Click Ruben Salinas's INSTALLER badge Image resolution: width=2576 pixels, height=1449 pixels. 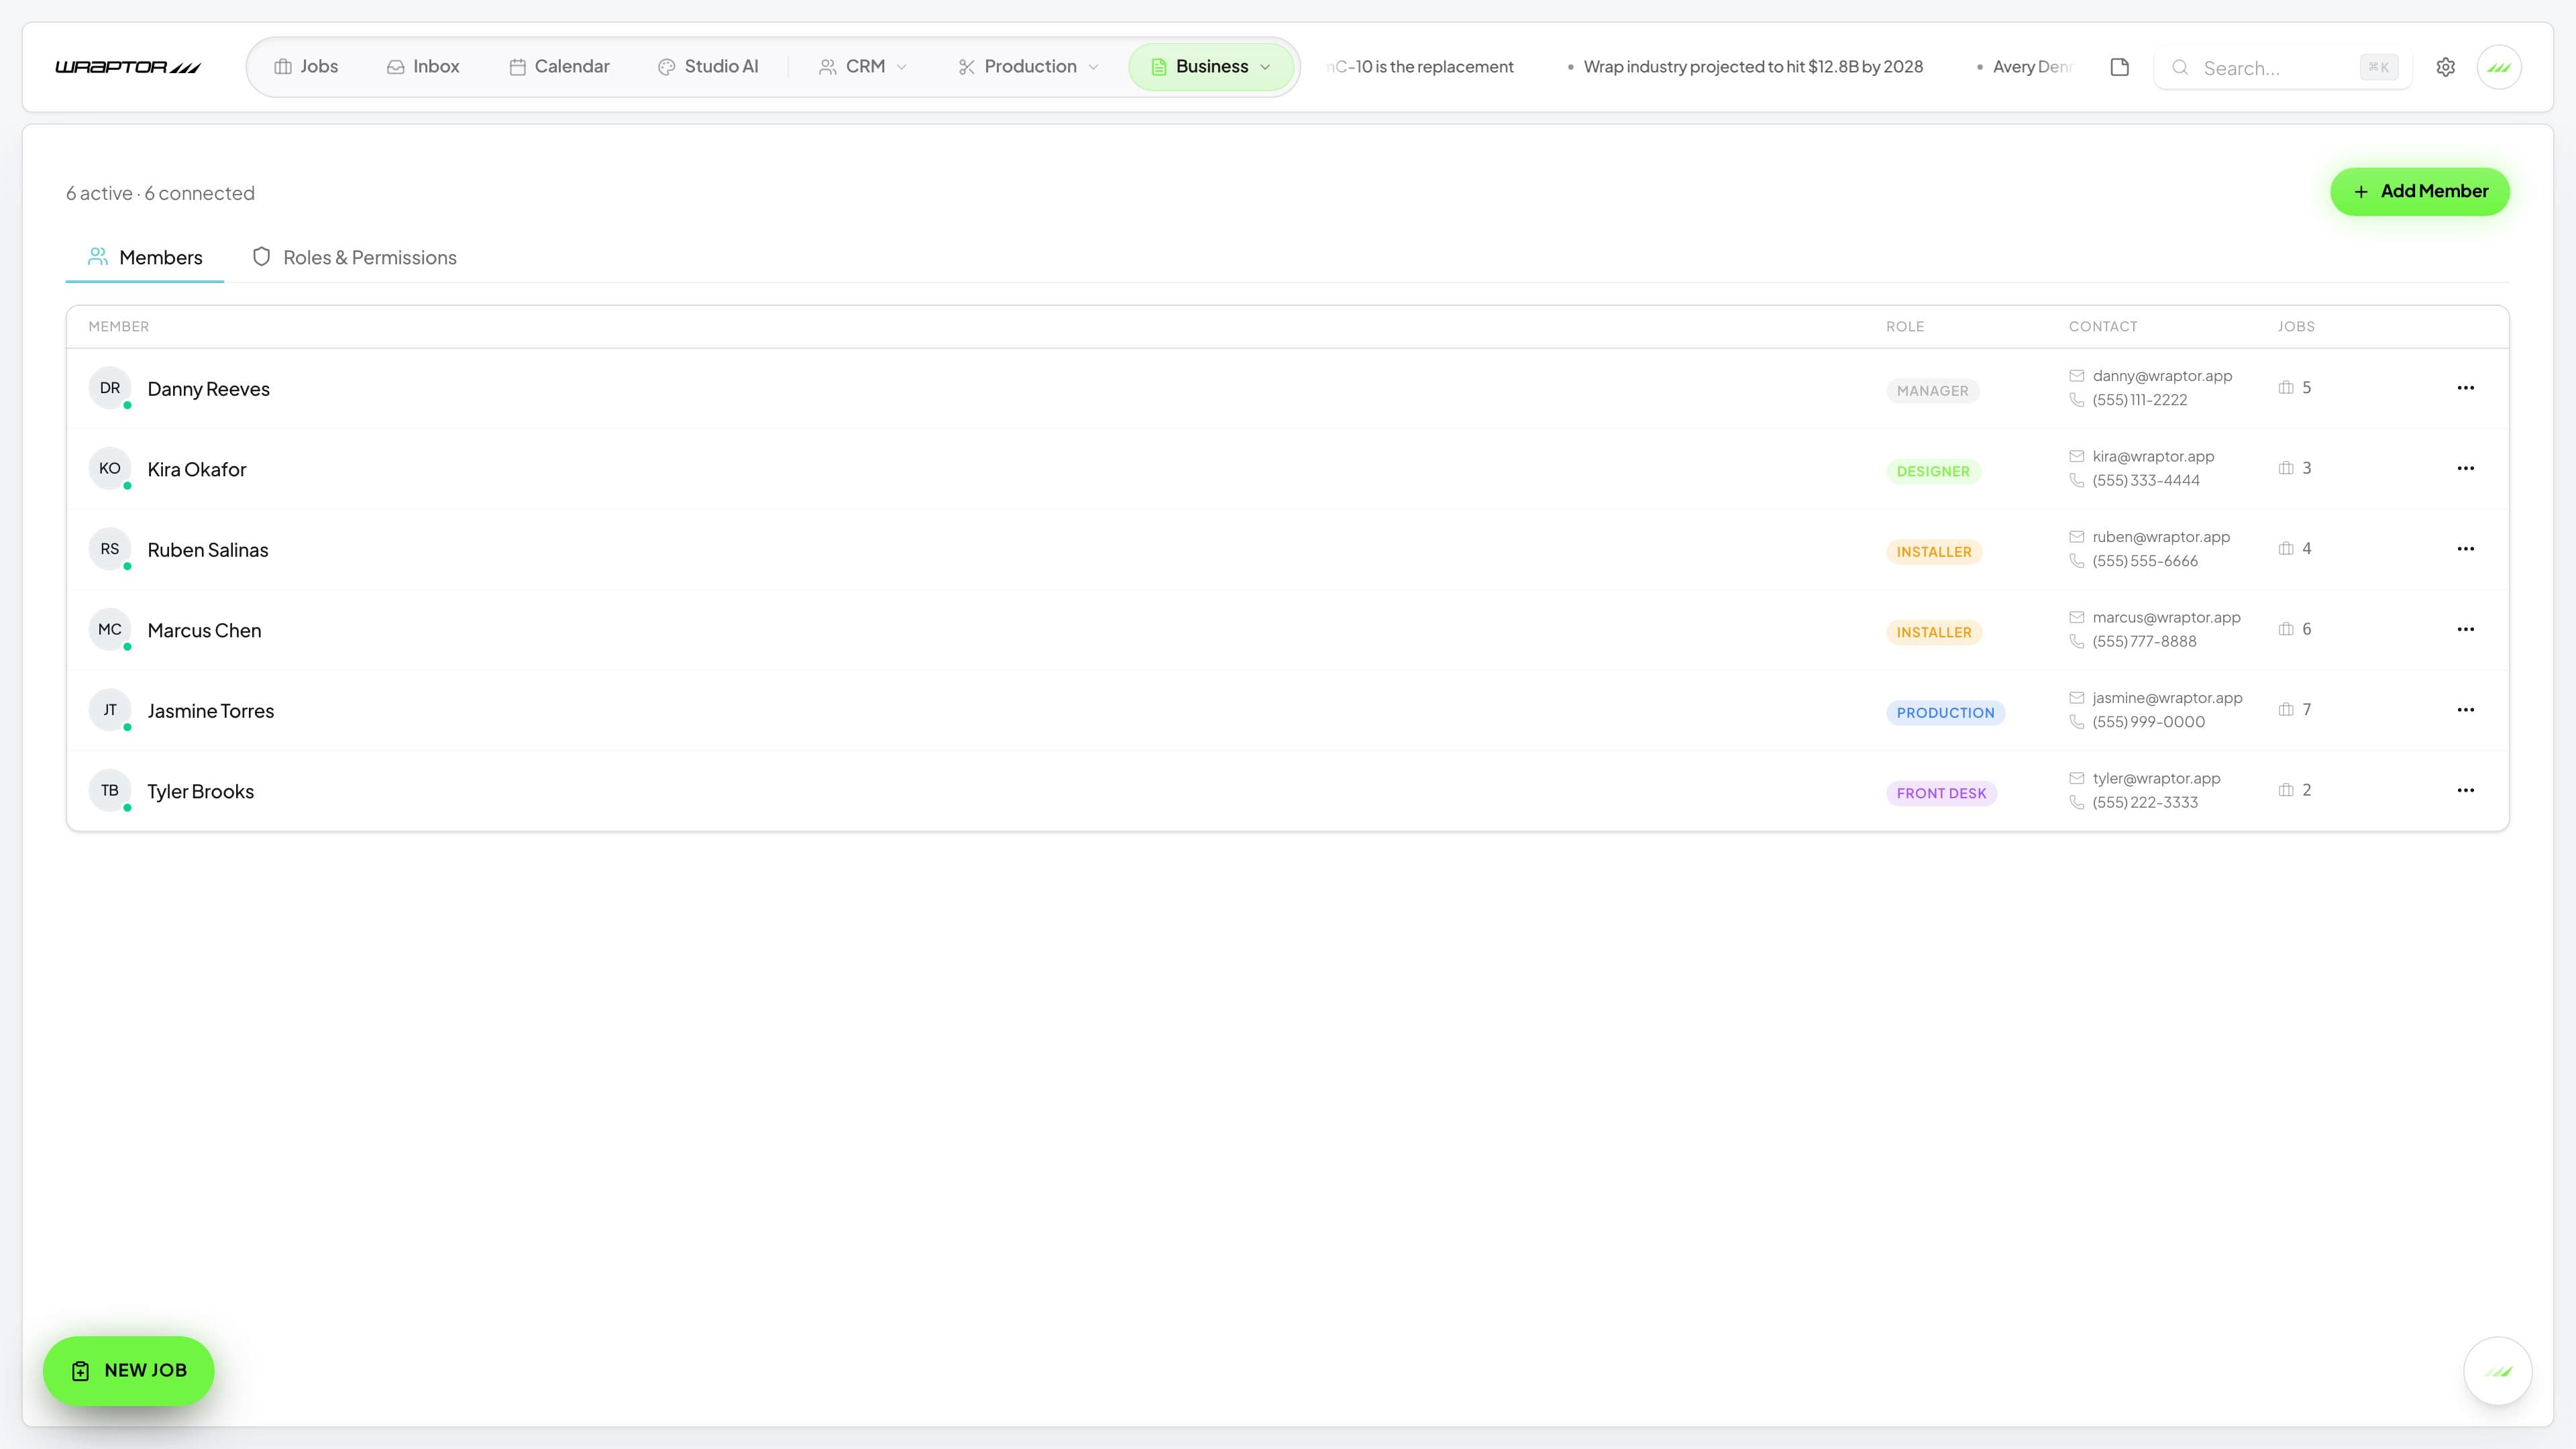[x=1934, y=552]
